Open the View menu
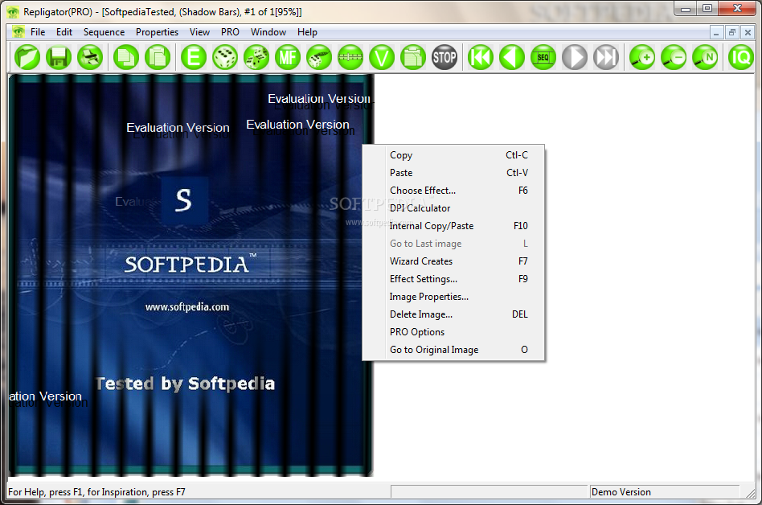The image size is (762, 505). coord(199,32)
